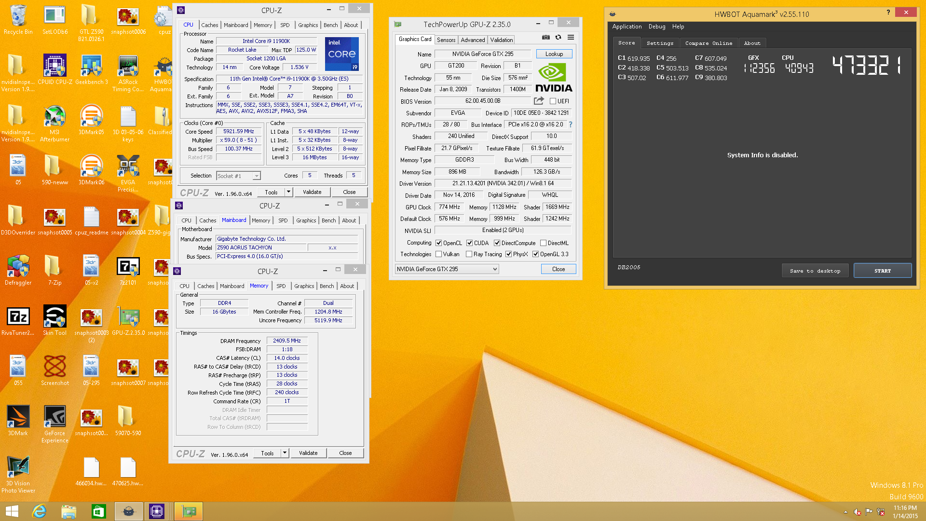Click Save to desktop in Aquamark
The width and height of the screenshot is (926, 521).
pos(815,271)
